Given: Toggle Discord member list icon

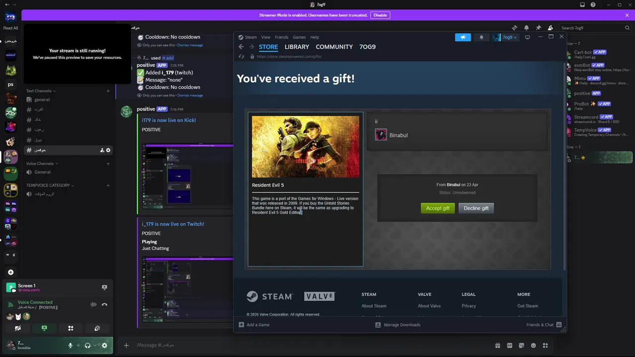Looking at the screenshot, I should 550,28.
